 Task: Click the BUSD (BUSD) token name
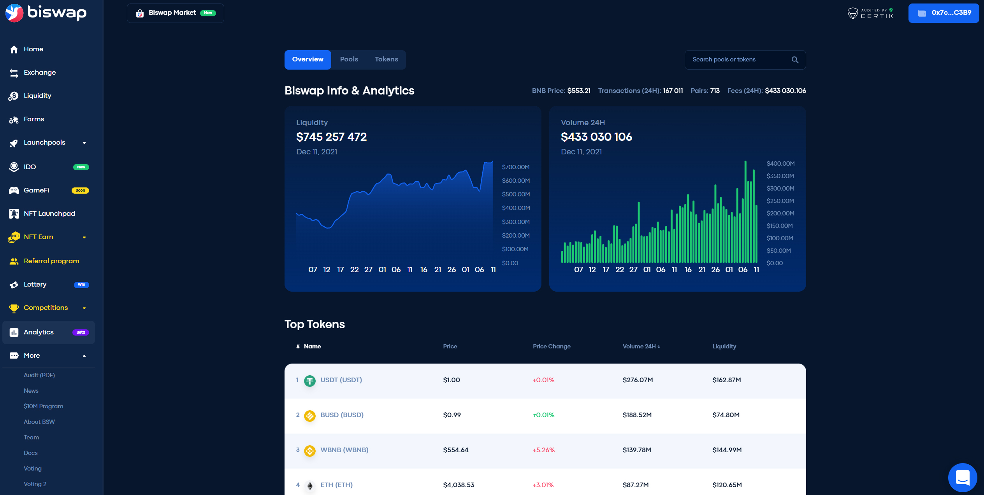coord(342,415)
